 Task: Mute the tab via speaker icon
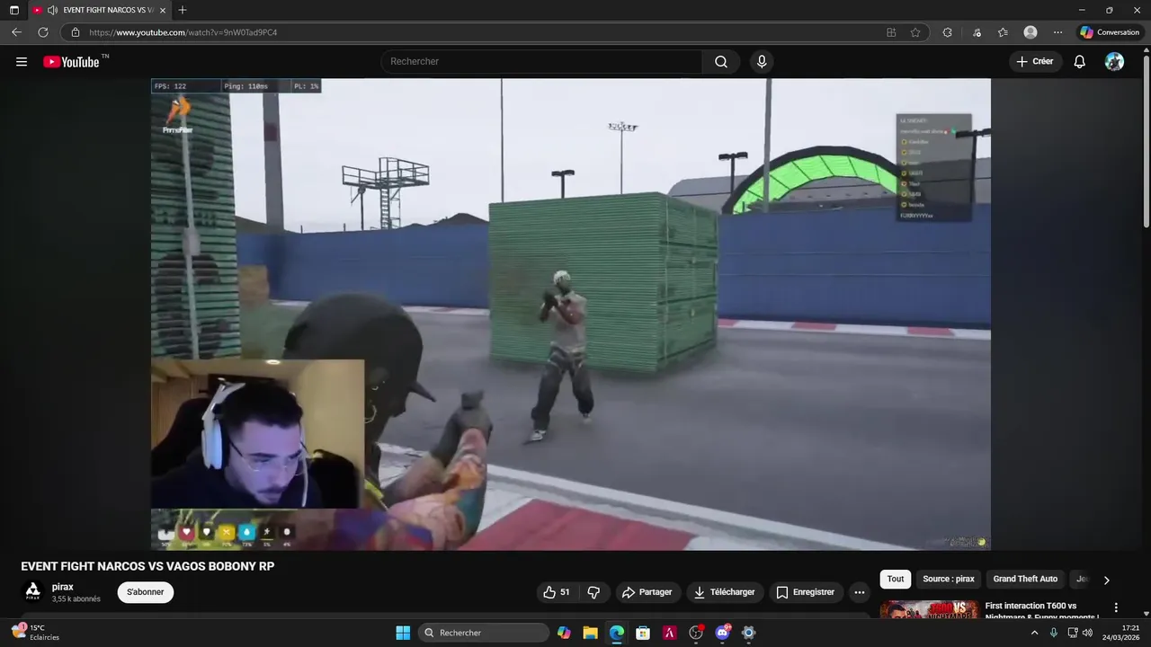[x=52, y=10]
